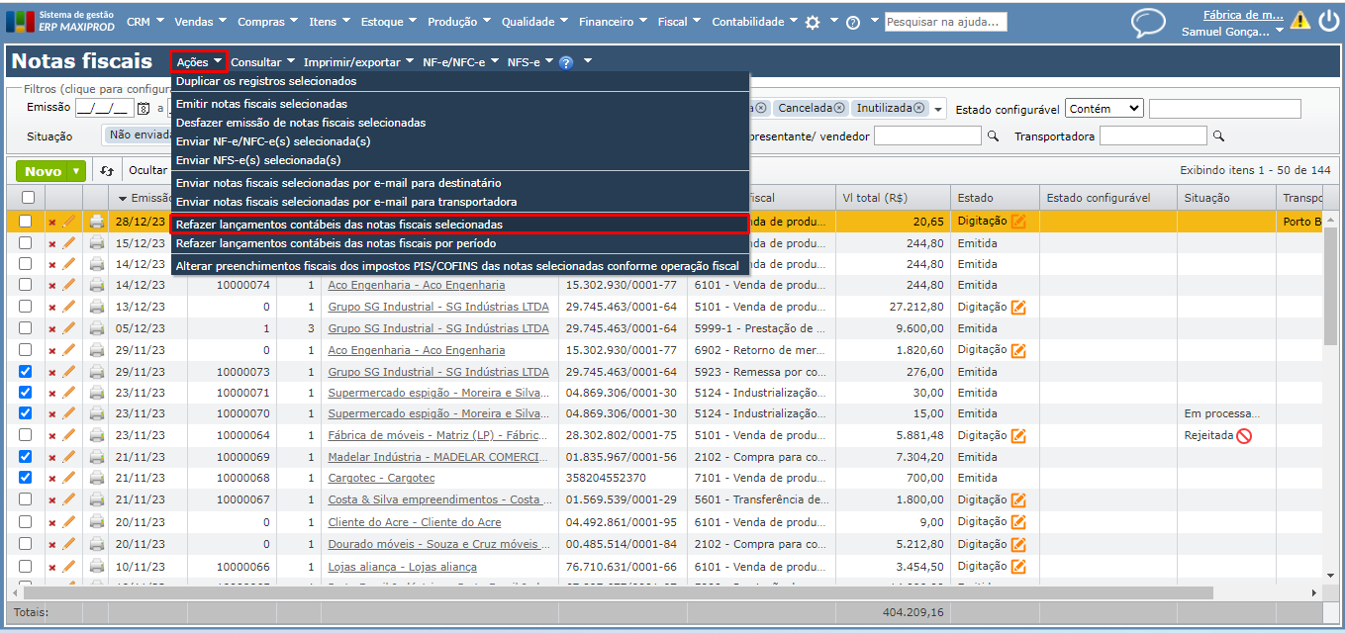Click red delete X on 20/11/23 Cliente do Acre row

coord(52,522)
